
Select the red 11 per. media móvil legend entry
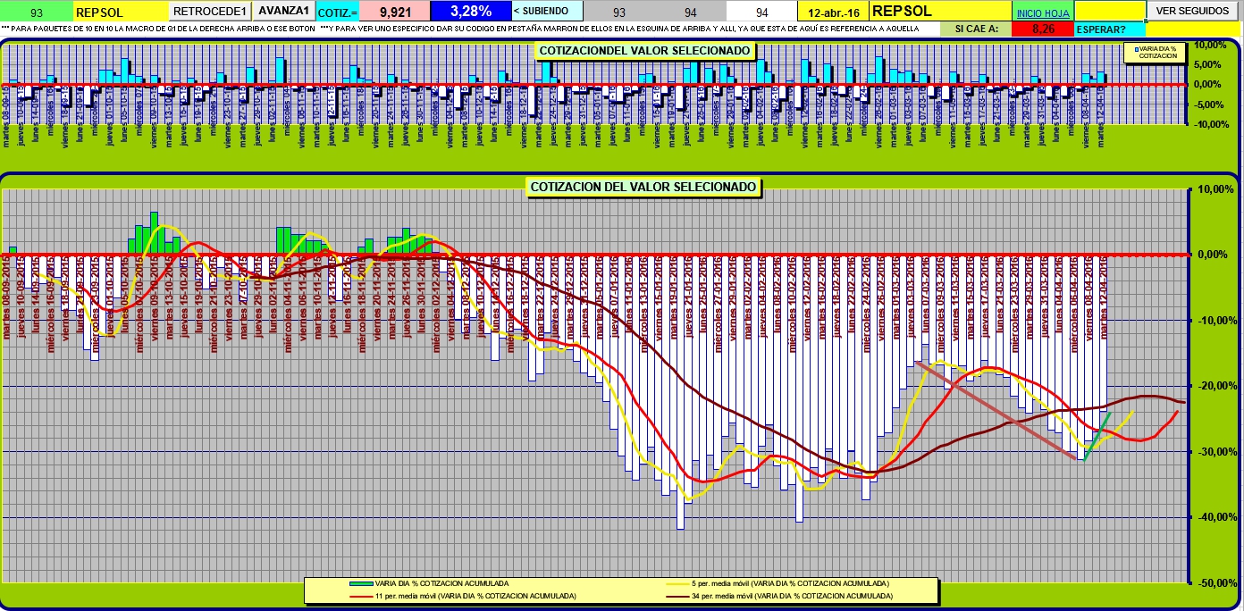tap(463, 595)
